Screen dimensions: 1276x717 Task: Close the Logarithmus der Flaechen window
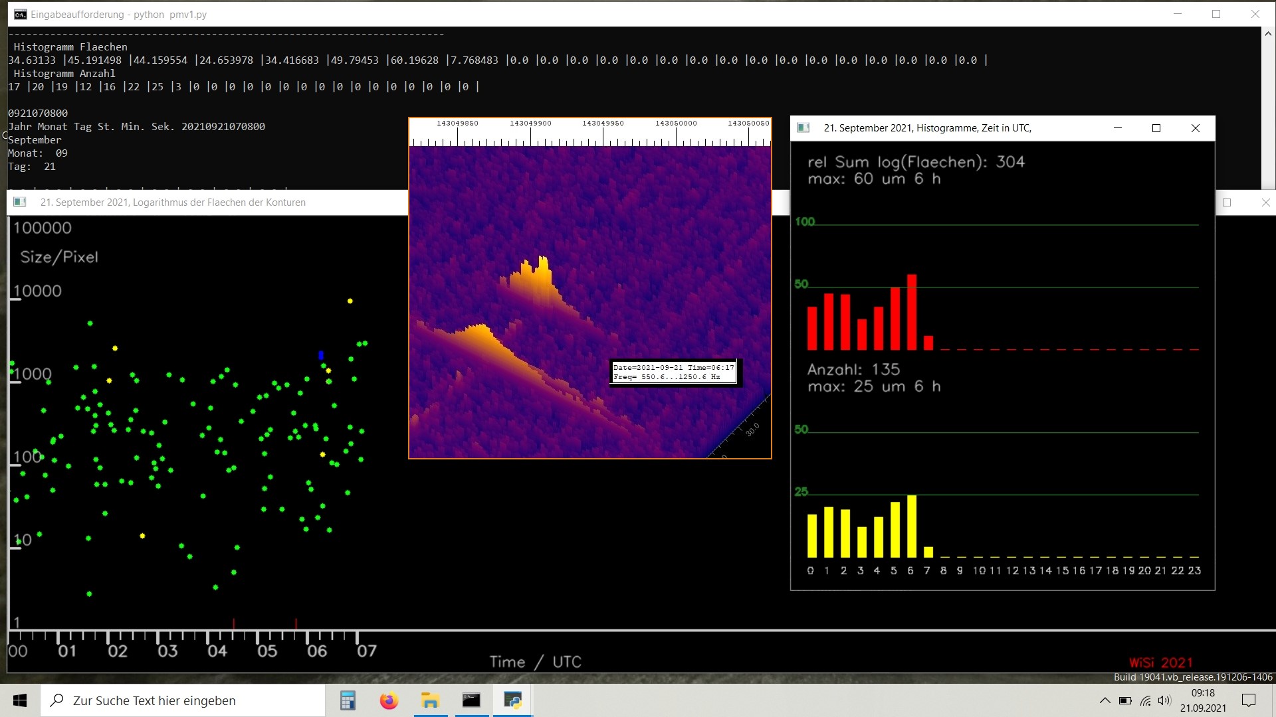pos(1265,202)
